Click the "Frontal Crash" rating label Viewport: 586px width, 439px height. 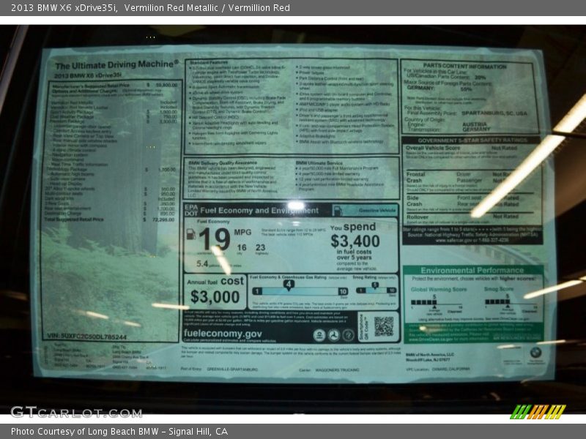coord(415,177)
